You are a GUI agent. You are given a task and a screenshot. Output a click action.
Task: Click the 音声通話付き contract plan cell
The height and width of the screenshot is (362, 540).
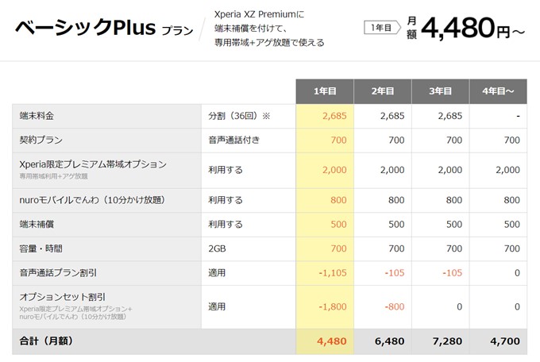233,140
